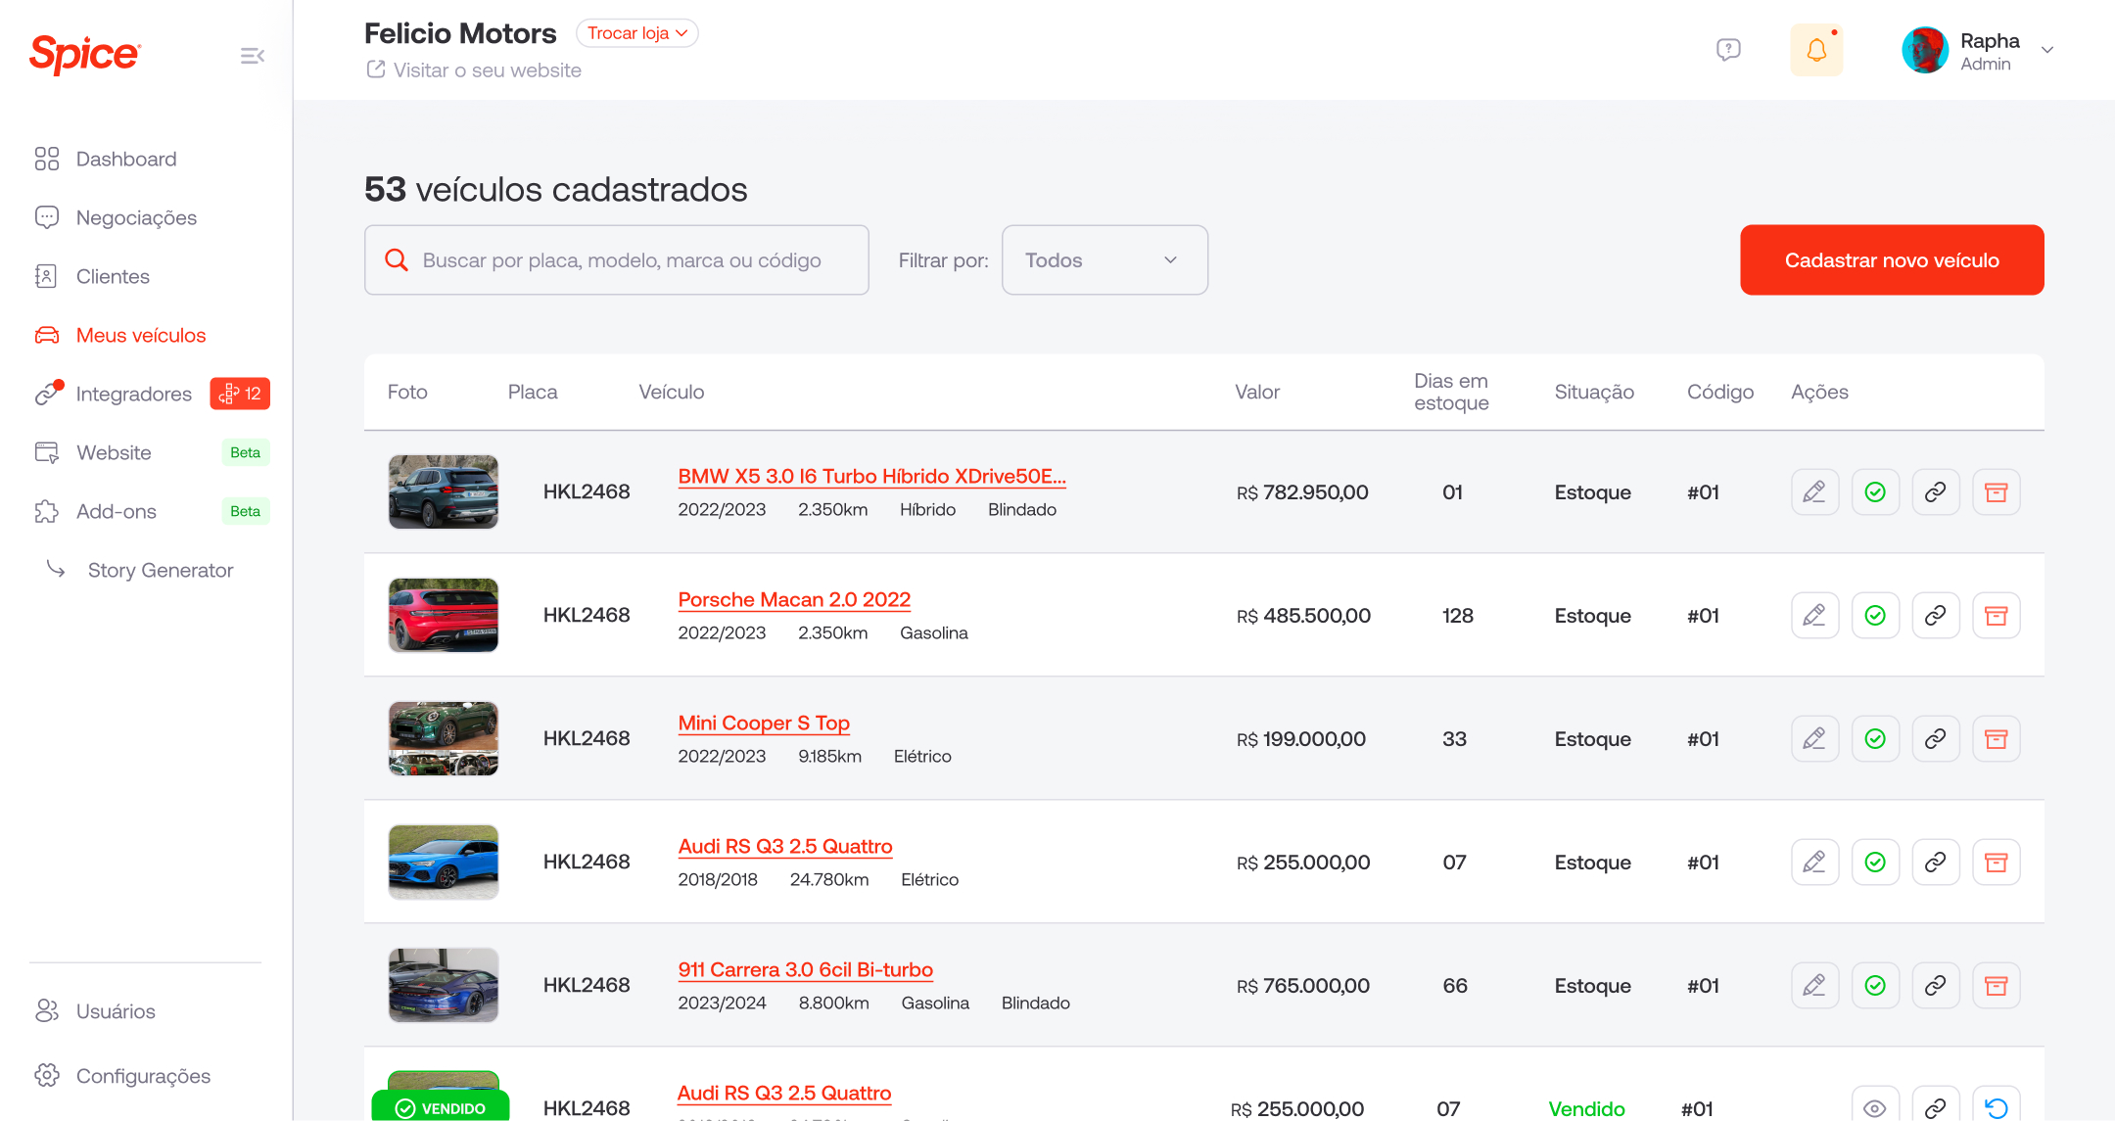2115x1121 pixels.
Task: Click Cadastrar novo veículo button
Action: pos(1892,260)
